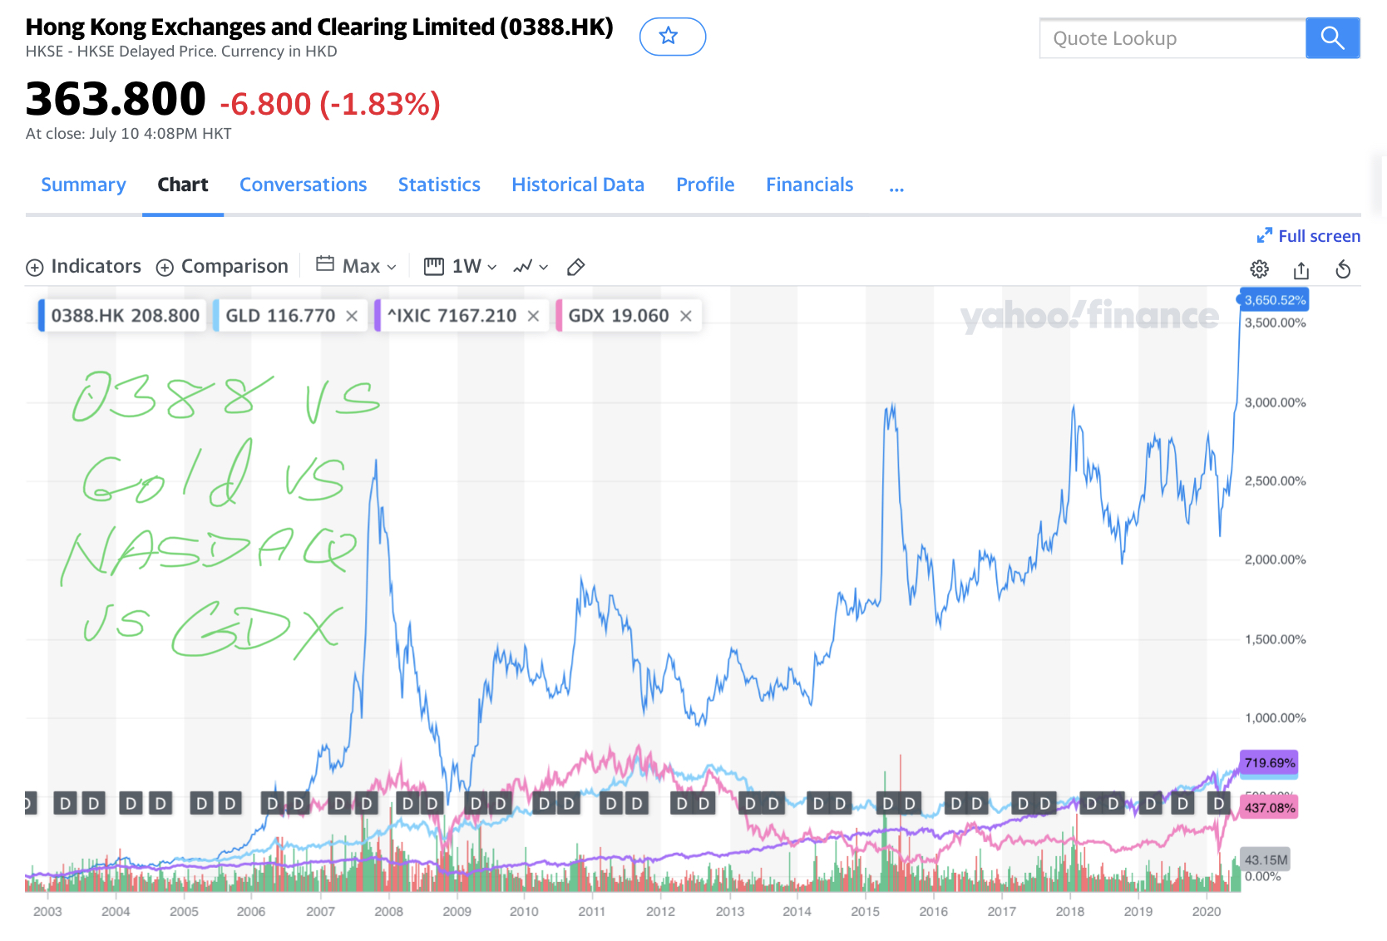Image resolution: width=1387 pixels, height=941 pixels.
Task: Open the Historical Data tab
Action: (x=578, y=185)
